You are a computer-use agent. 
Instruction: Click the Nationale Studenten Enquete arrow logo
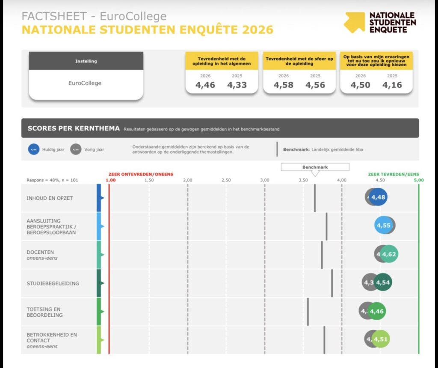click(355, 22)
